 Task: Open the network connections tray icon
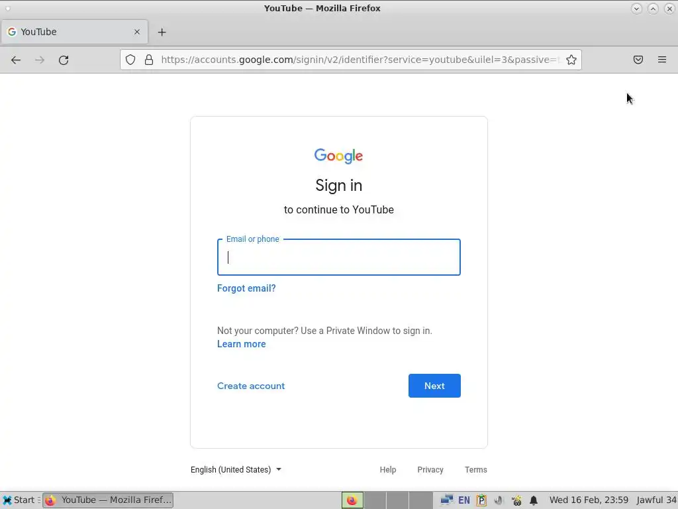[447, 500]
